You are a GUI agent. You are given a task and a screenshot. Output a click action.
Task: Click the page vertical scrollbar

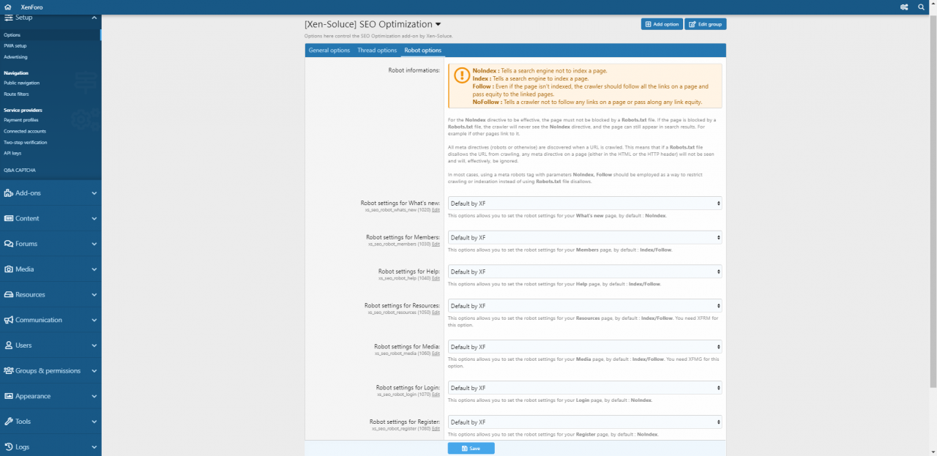tap(933, 201)
